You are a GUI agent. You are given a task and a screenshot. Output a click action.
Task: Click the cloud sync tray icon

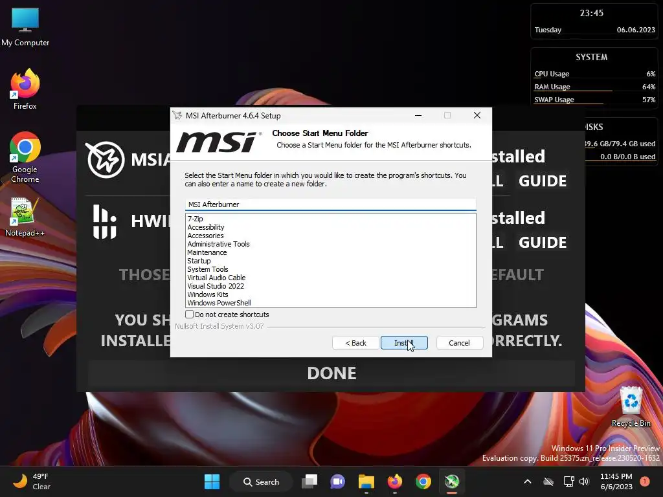pos(548,481)
